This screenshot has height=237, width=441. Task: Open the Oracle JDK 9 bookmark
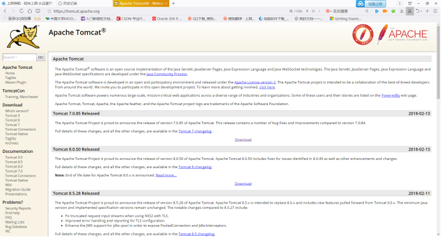point(167,19)
